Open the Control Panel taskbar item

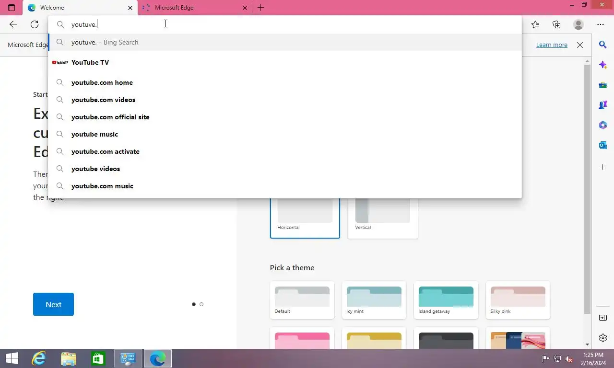(x=128, y=358)
